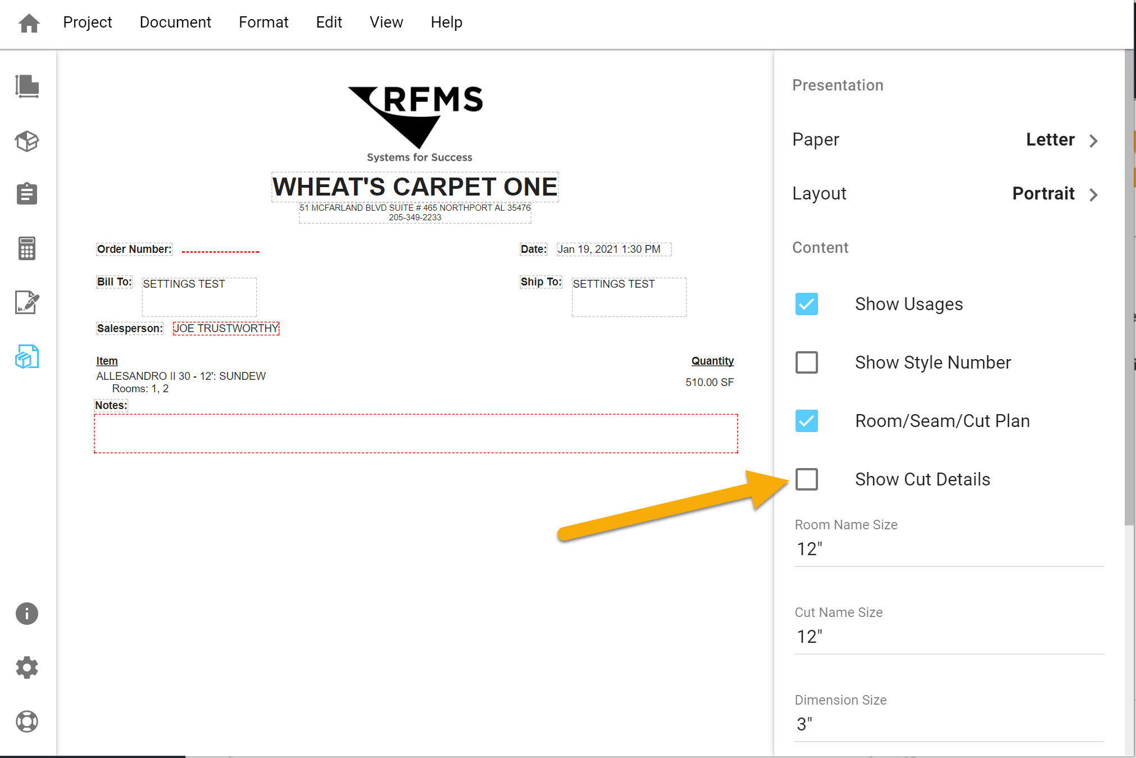The image size is (1136, 758).
Task: Open the View menu
Action: tap(387, 22)
